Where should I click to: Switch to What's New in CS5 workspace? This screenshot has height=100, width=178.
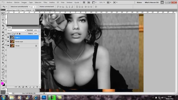[152, 2]
